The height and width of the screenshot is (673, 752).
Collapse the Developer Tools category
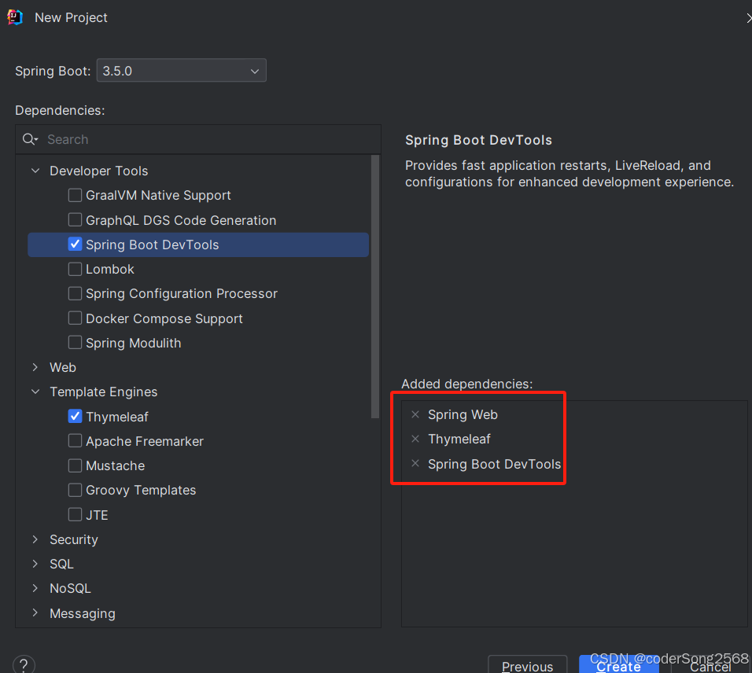point(35,171)
